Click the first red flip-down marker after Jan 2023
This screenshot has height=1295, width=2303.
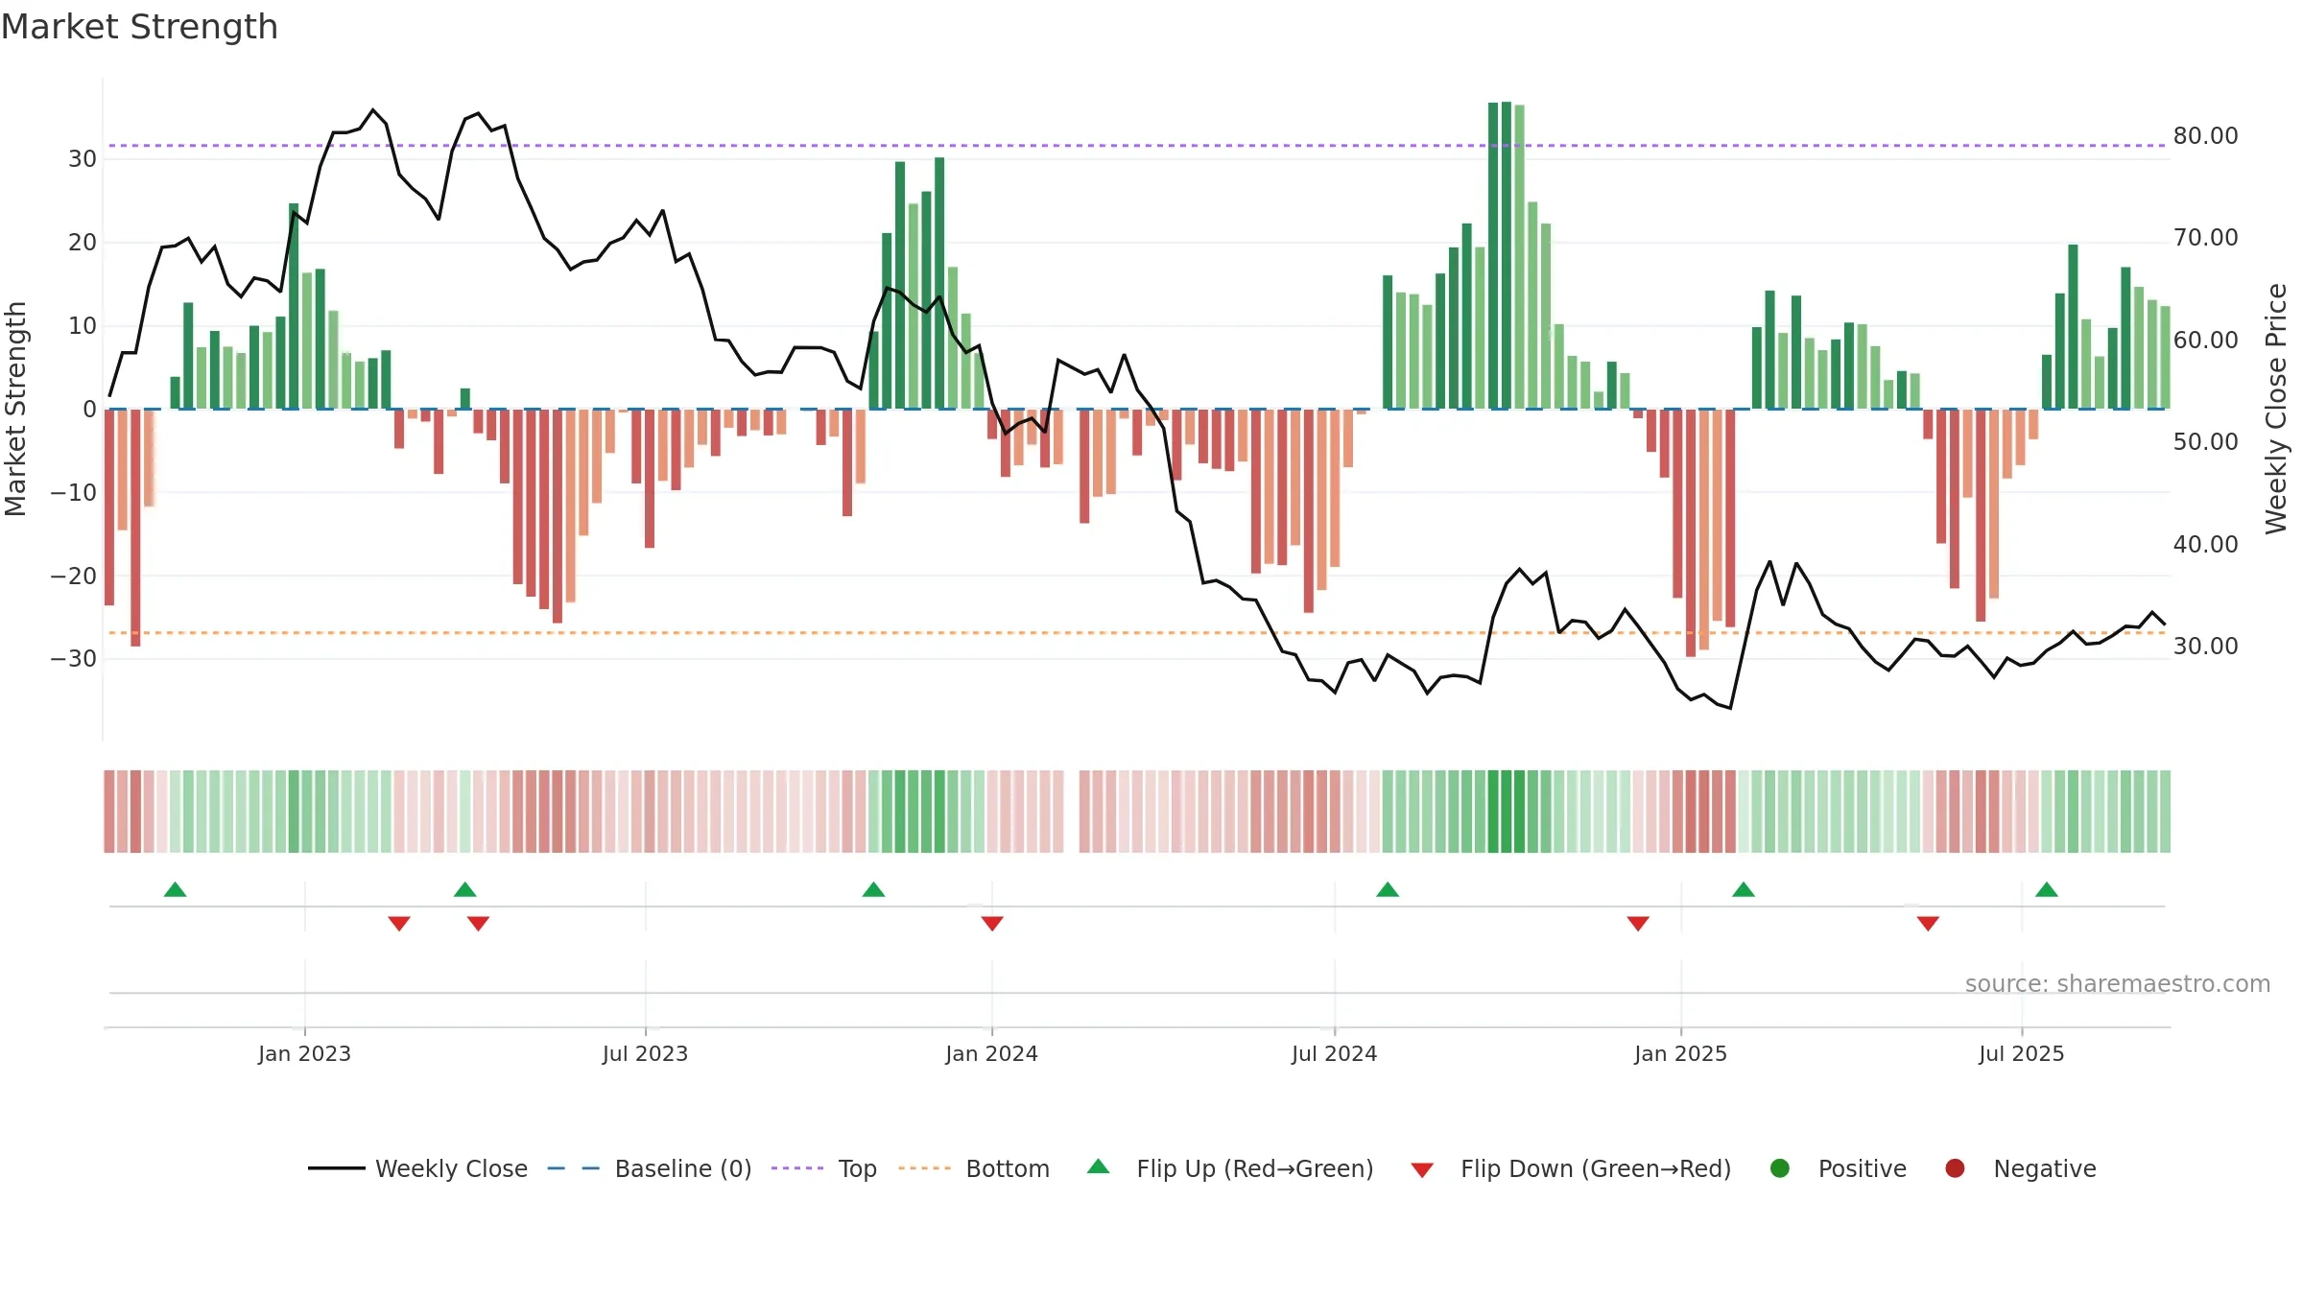click(x=399, y=924)
